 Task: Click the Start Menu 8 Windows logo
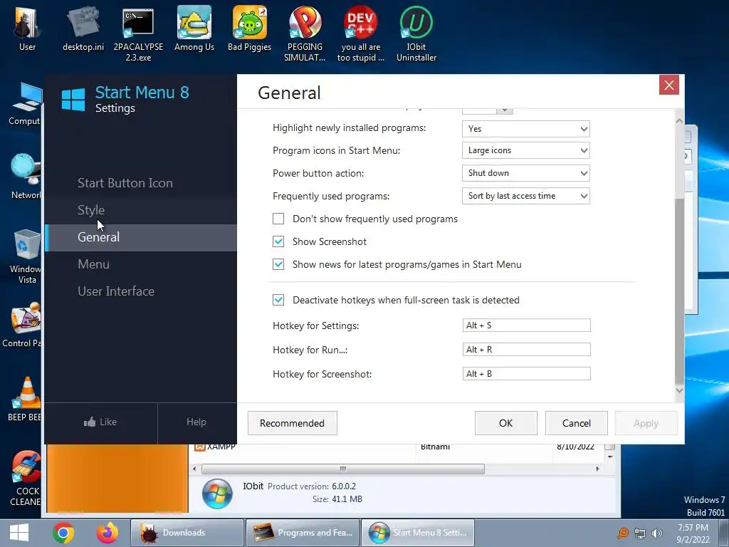73,100
